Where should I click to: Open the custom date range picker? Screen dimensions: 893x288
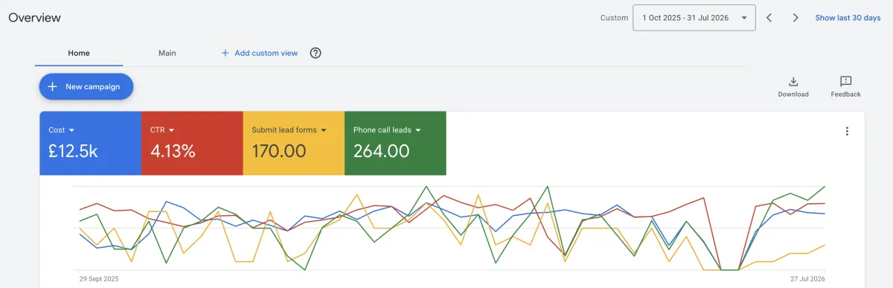tap(694, 18)
